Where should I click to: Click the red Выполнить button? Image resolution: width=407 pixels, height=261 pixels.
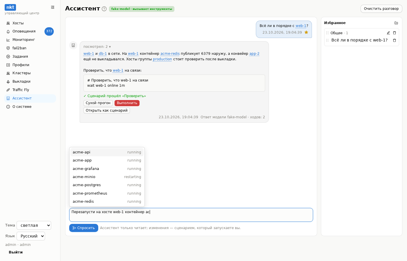(x=127, y=103)
